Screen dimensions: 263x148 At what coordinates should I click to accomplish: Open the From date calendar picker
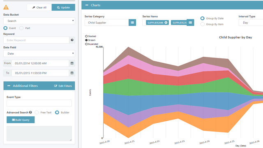72,63
